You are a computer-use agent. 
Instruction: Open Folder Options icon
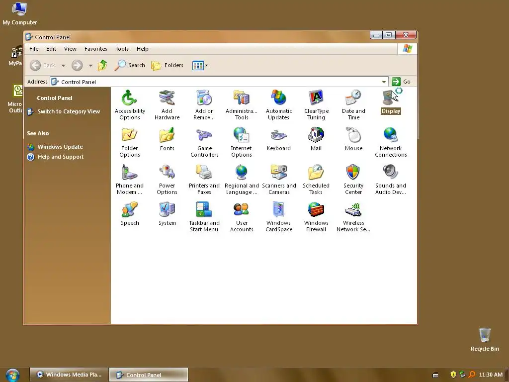(x=130, y=142)
